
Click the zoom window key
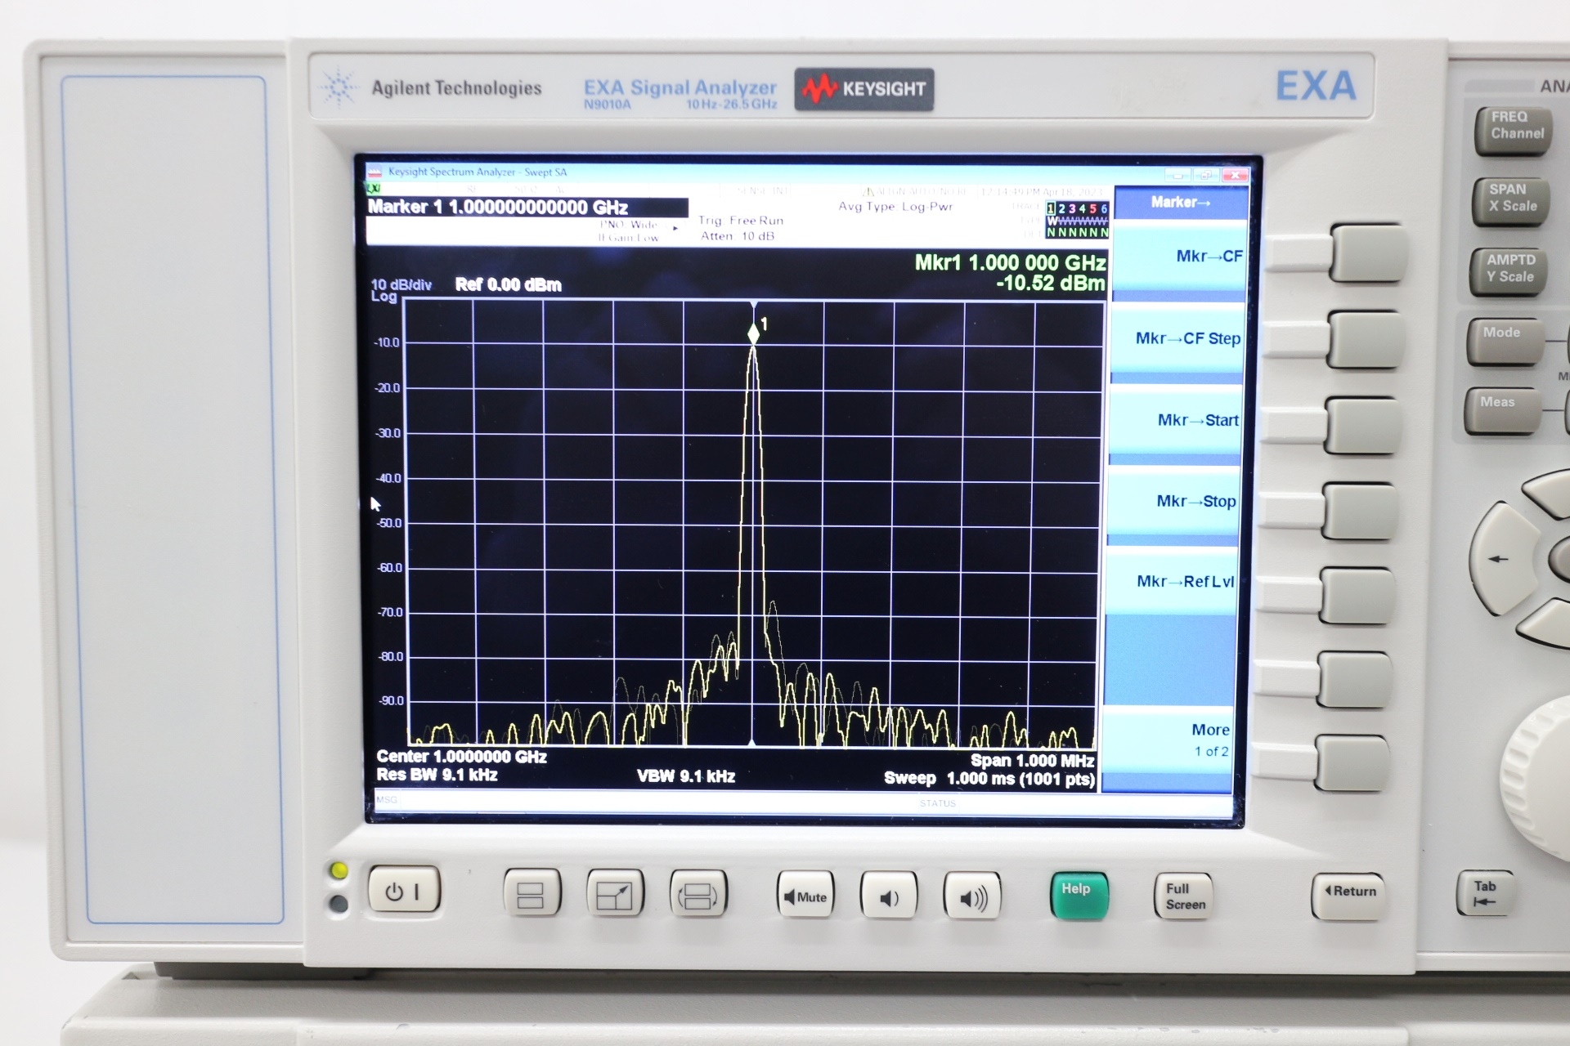pos(615,893)
